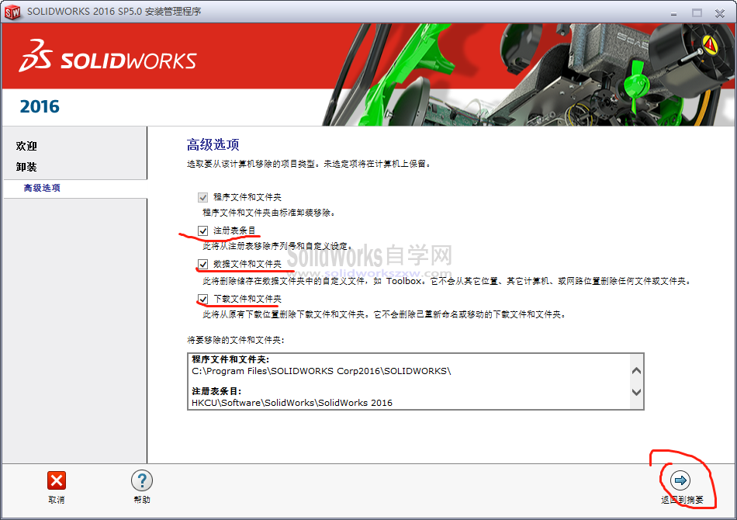Disable 数据文件和文件夹 removal option
This screenshot has width=737, height=520.
pyautogui.click(x=204, y=264)
